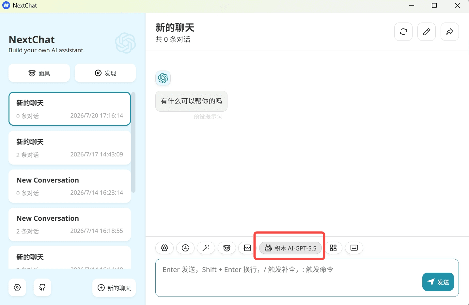This screenshot has height=305, width=469.
Task: Open model selector 积木 AI-GPT-5.5
Action: (290, 248)
